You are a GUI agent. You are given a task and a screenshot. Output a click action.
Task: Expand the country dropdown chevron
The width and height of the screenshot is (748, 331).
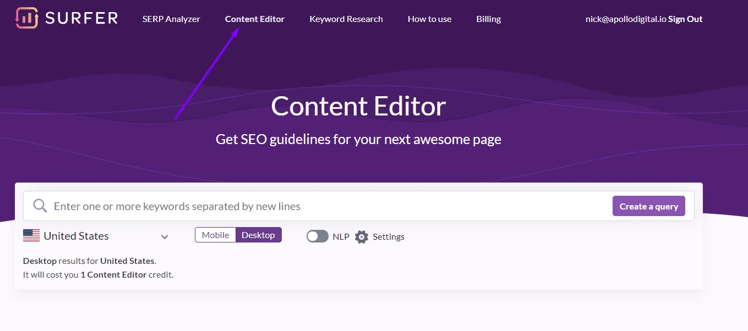(x=164, y=237)
